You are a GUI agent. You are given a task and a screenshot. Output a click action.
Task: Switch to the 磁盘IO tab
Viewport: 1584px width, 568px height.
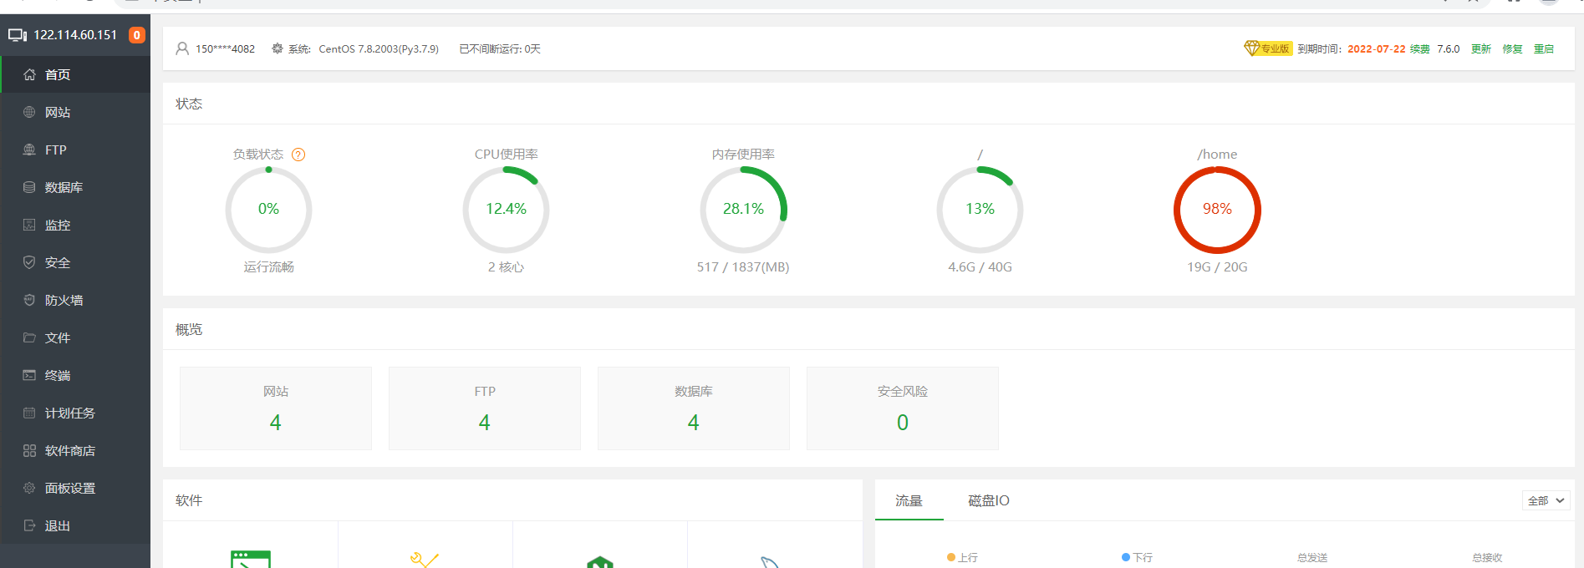988,500
